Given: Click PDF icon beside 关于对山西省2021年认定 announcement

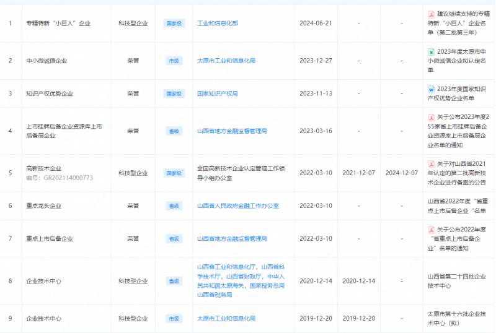Looking at the screenshot, I should (x=431, y=163).
